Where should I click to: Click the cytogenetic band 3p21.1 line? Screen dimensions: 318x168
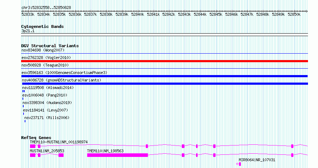coord(164,35)
